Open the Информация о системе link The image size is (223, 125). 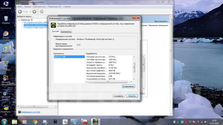click(31, 112)
